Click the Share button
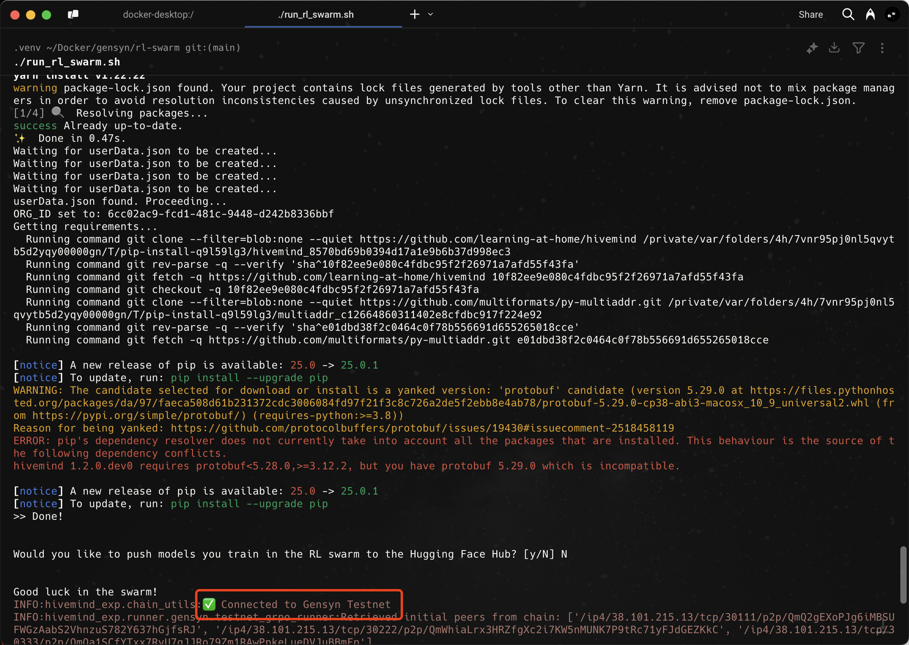Screen dimensions: 909x645 tap(810, 15)
